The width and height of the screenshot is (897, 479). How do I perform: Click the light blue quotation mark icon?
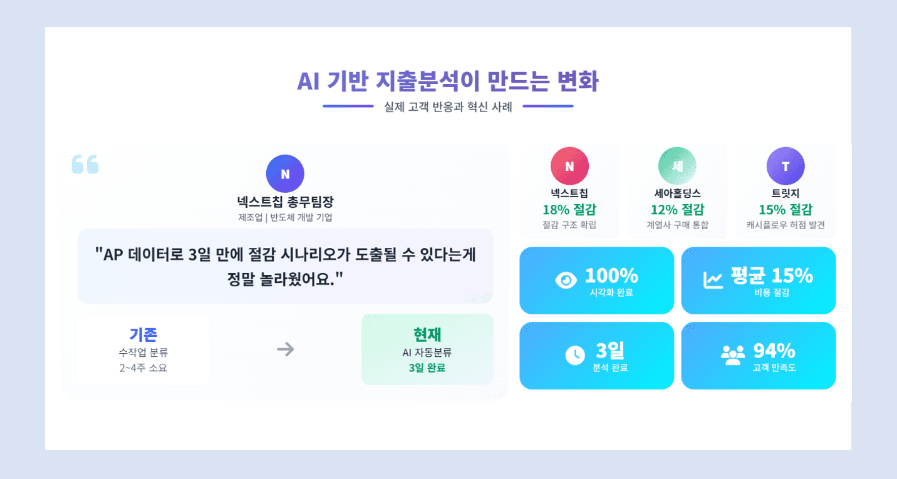pyautogui.click(x=85, y=164)
